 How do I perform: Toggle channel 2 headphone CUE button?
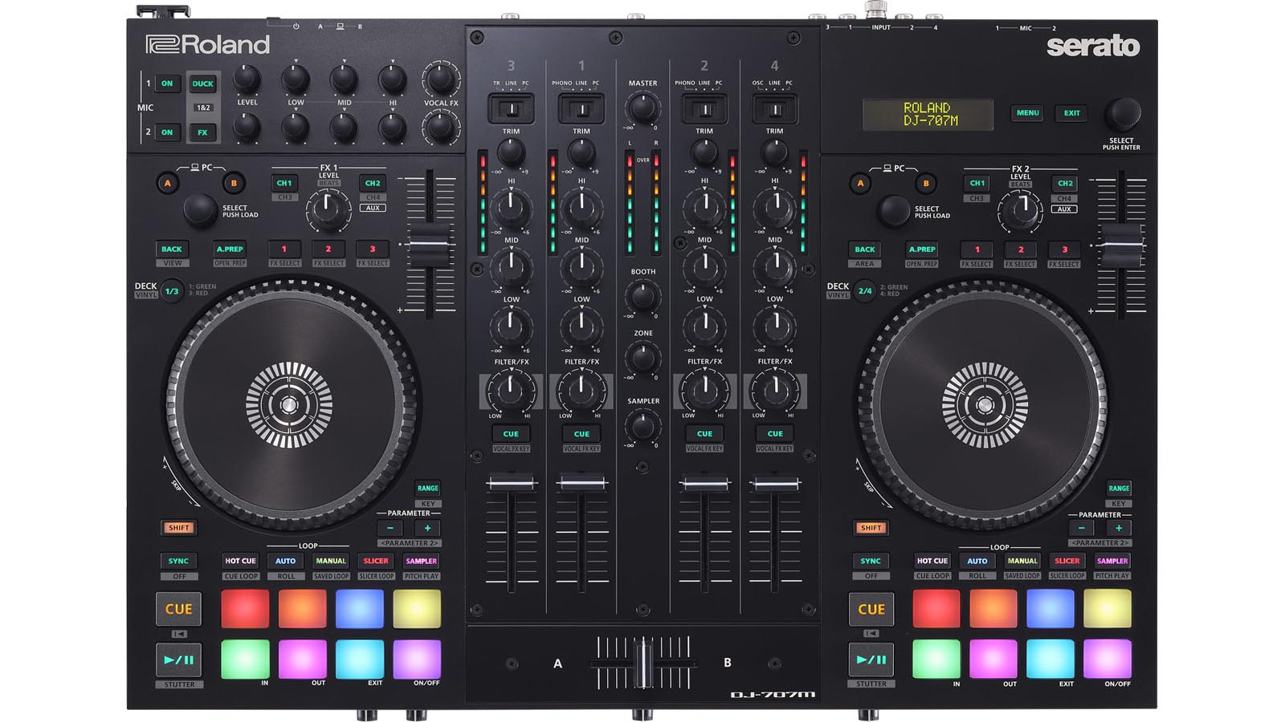(704, 434)
